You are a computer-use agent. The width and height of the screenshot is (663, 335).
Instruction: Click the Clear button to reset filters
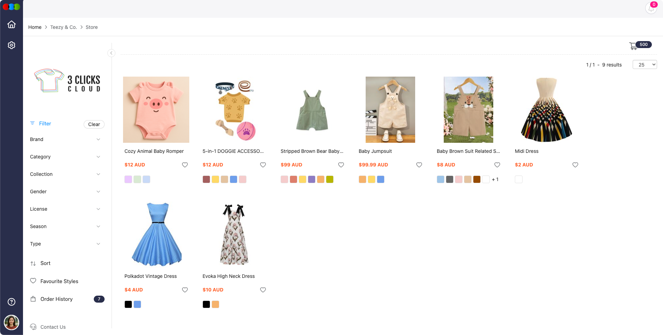94,124
